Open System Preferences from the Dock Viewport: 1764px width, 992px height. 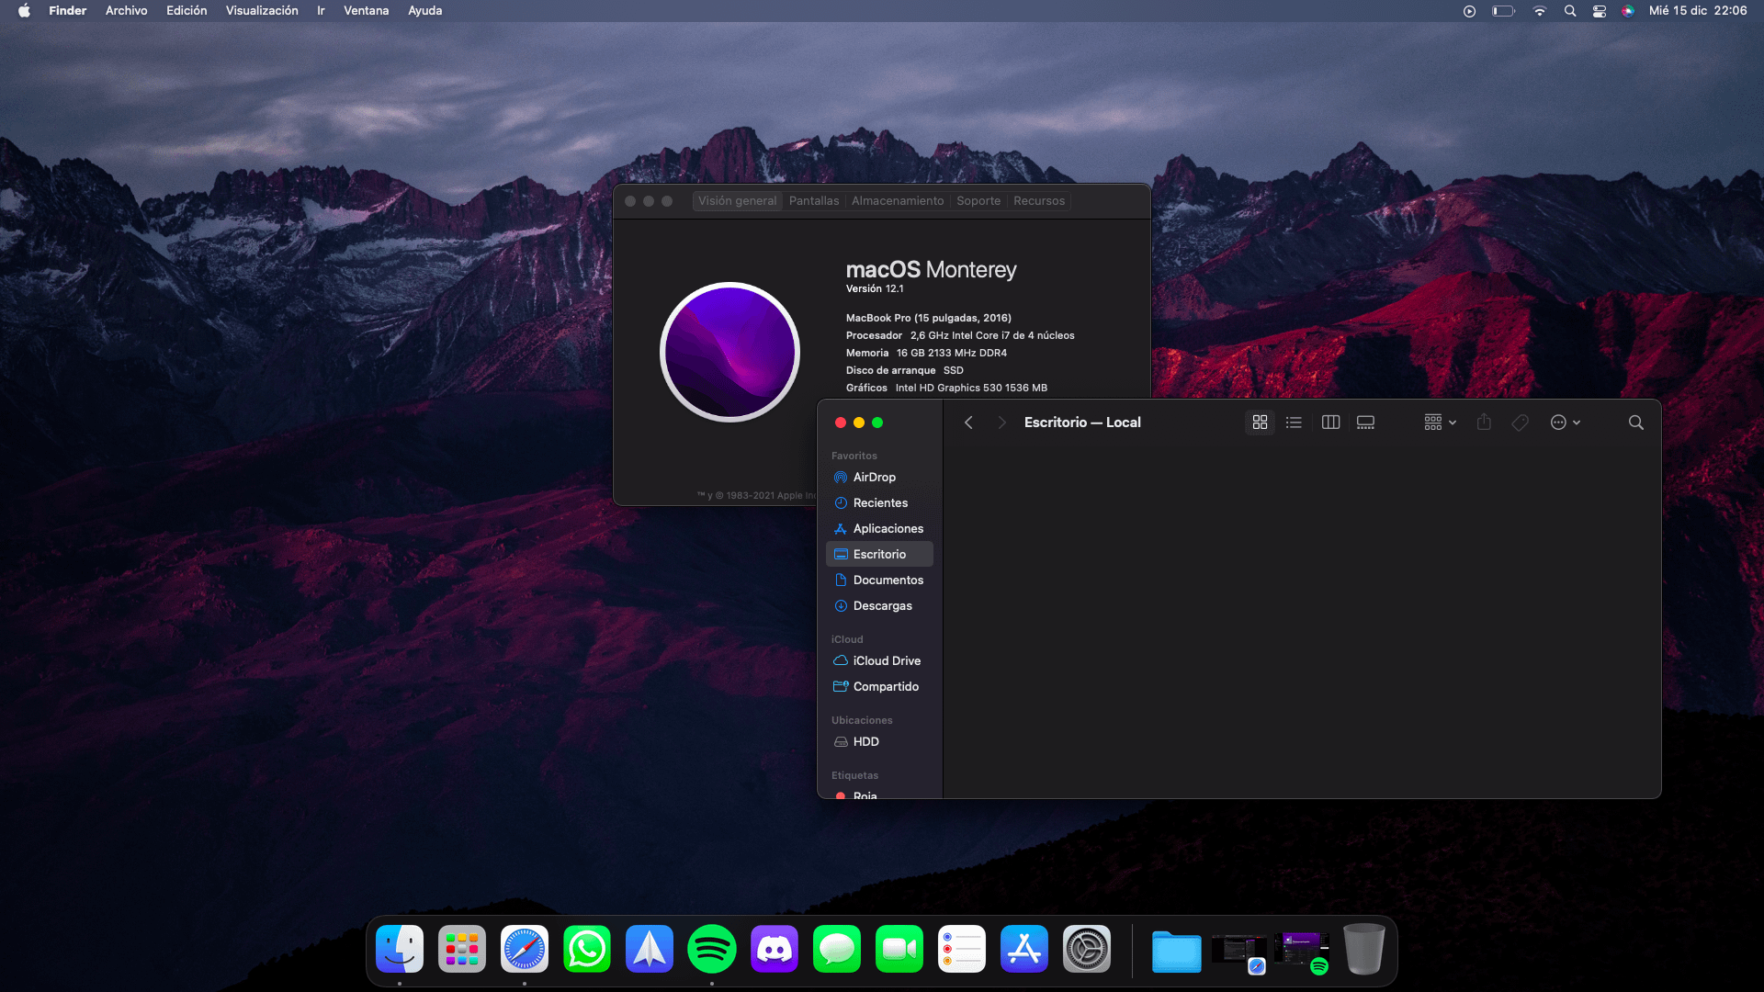pos(1087,949)
